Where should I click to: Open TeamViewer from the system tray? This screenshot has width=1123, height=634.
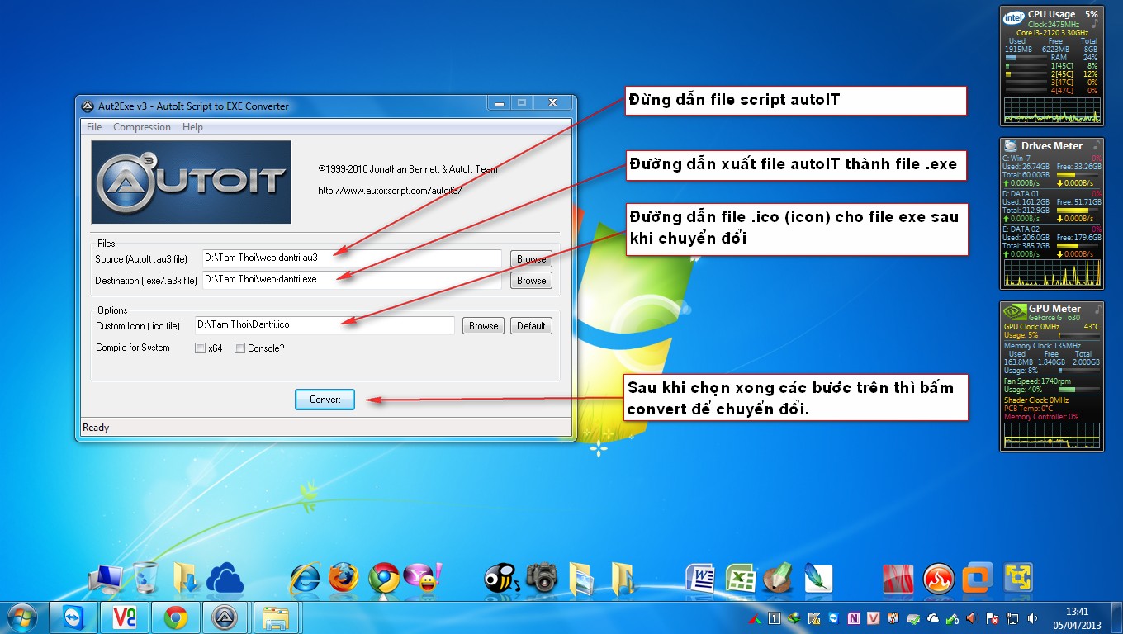point(833,617)
